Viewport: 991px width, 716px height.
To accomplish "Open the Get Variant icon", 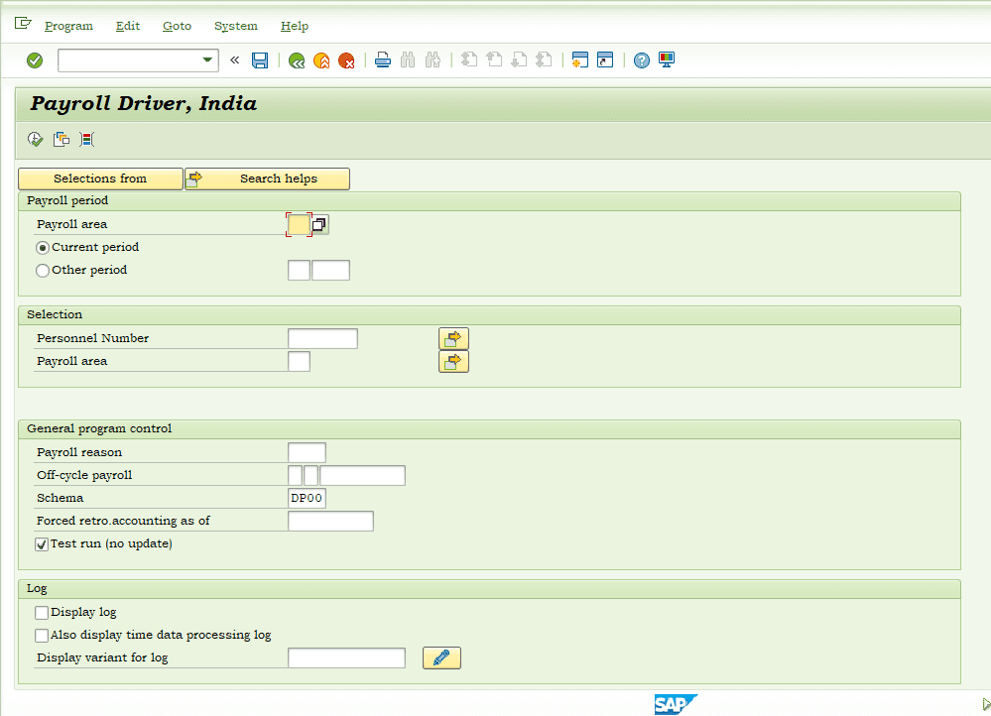I will [61, 139].
